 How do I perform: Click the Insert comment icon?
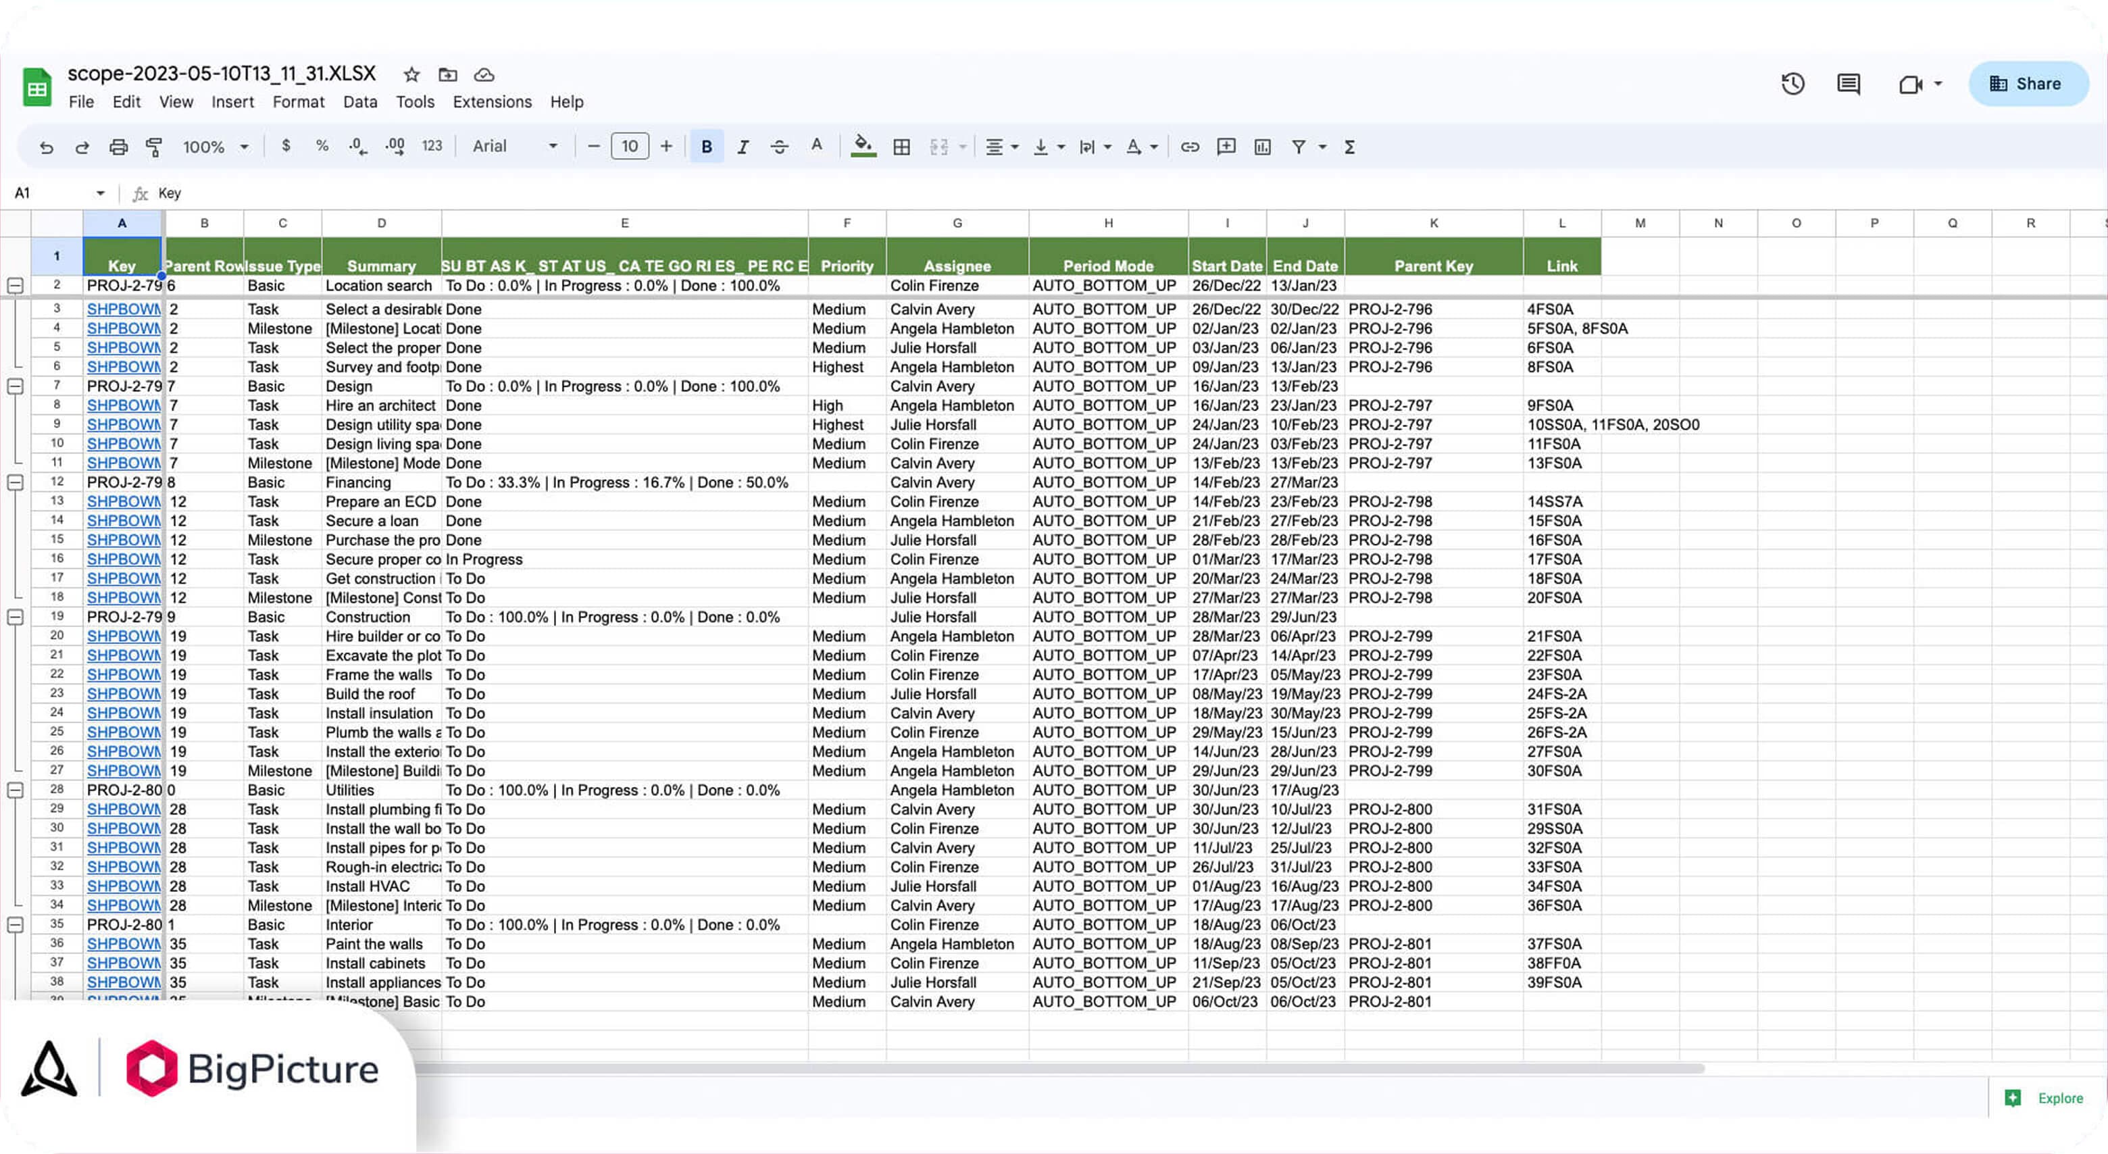pos(1226,147)
